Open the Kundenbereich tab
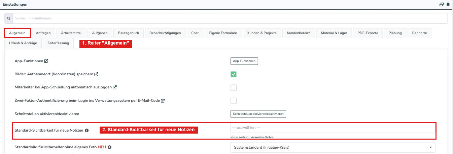Image resolution: width=453 pixels, height=154 pixels. pyautogui.click(x=299, y=33)
